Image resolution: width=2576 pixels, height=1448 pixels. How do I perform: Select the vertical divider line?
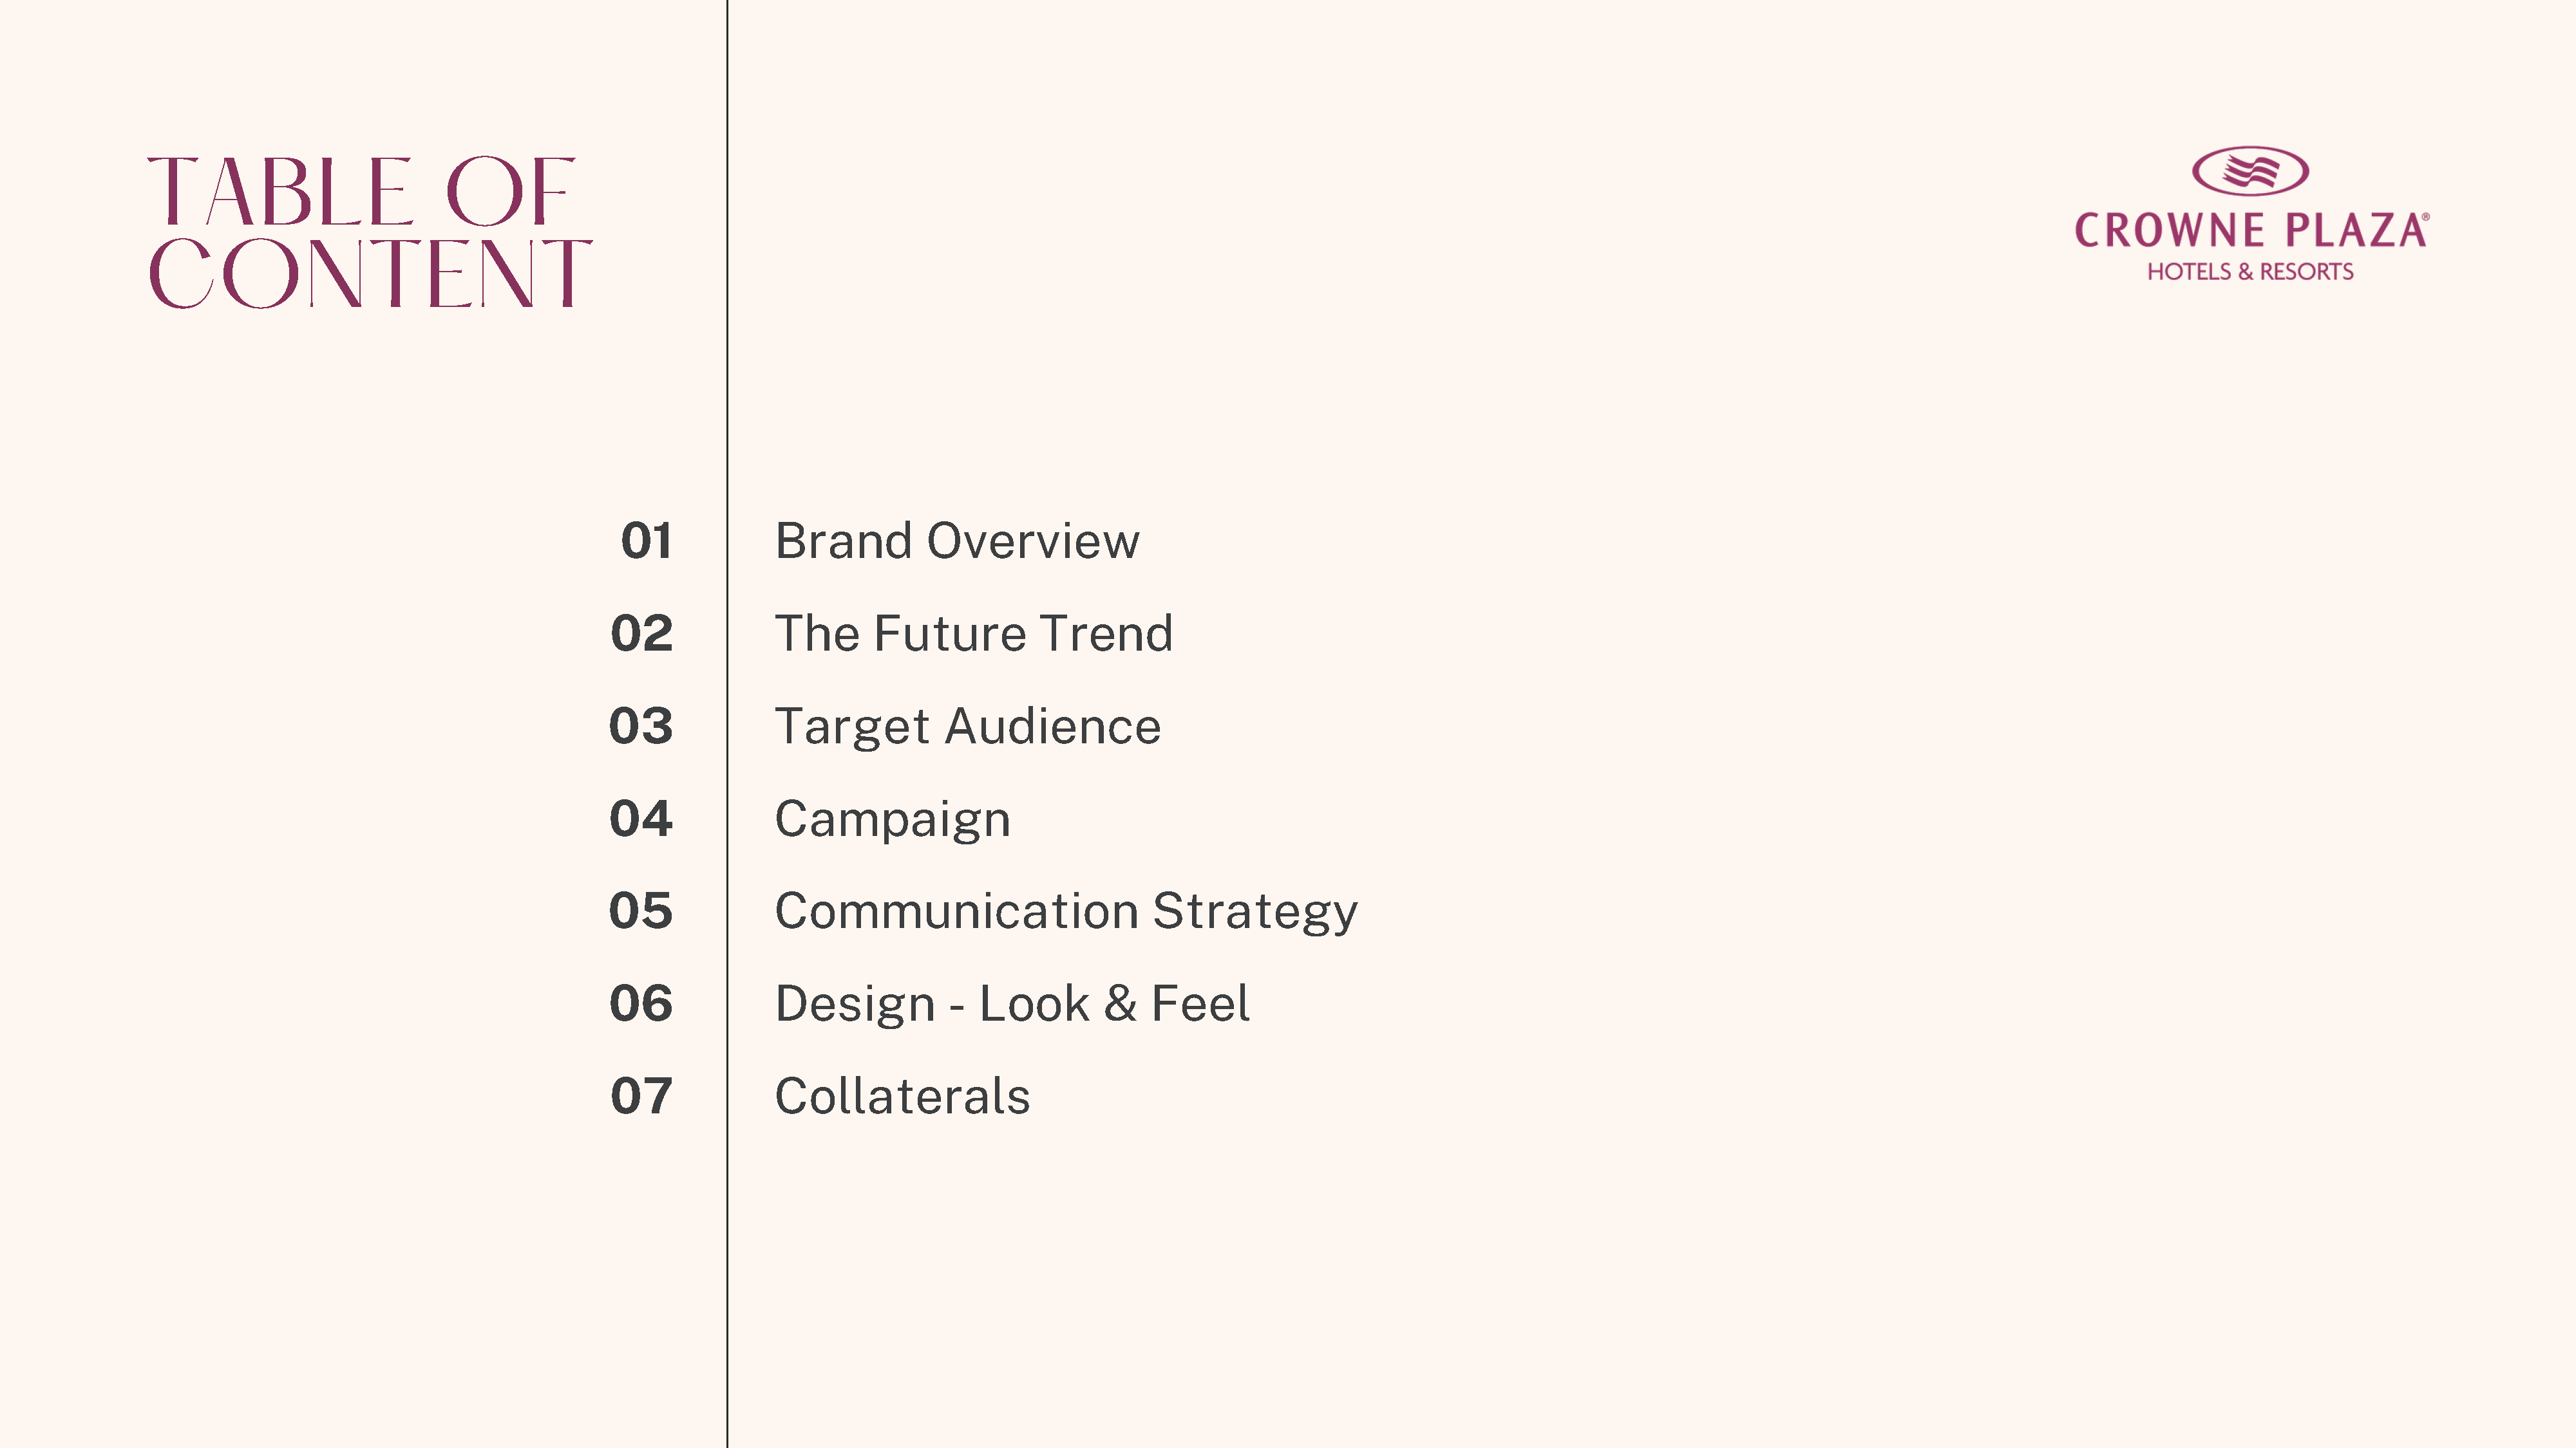tap(727, 723)
